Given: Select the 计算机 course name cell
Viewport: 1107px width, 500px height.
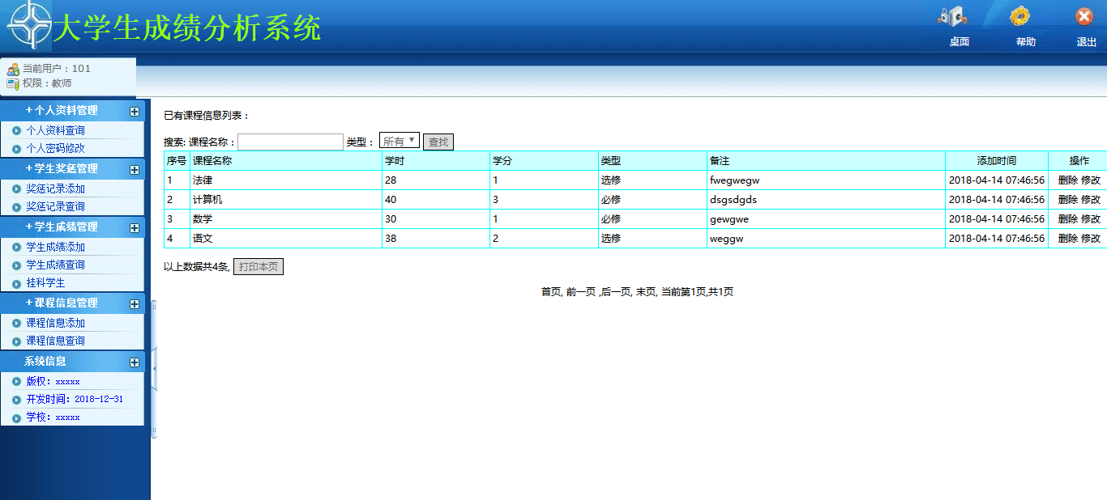Looking at the screenshot, I should point(286,200).
